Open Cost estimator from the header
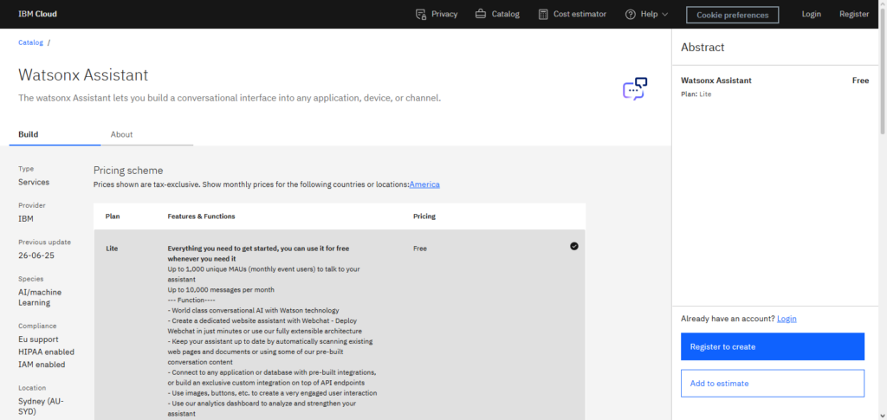This screenshot has height=420, width=887. pyautogui.click(x=579, y=14)
